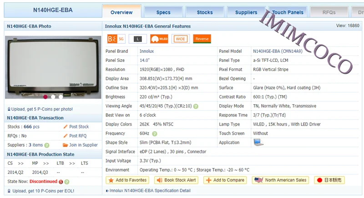This screenshot has width=364, height=198.
Task: Open the RFQs tab
Action: pos(329,12)
